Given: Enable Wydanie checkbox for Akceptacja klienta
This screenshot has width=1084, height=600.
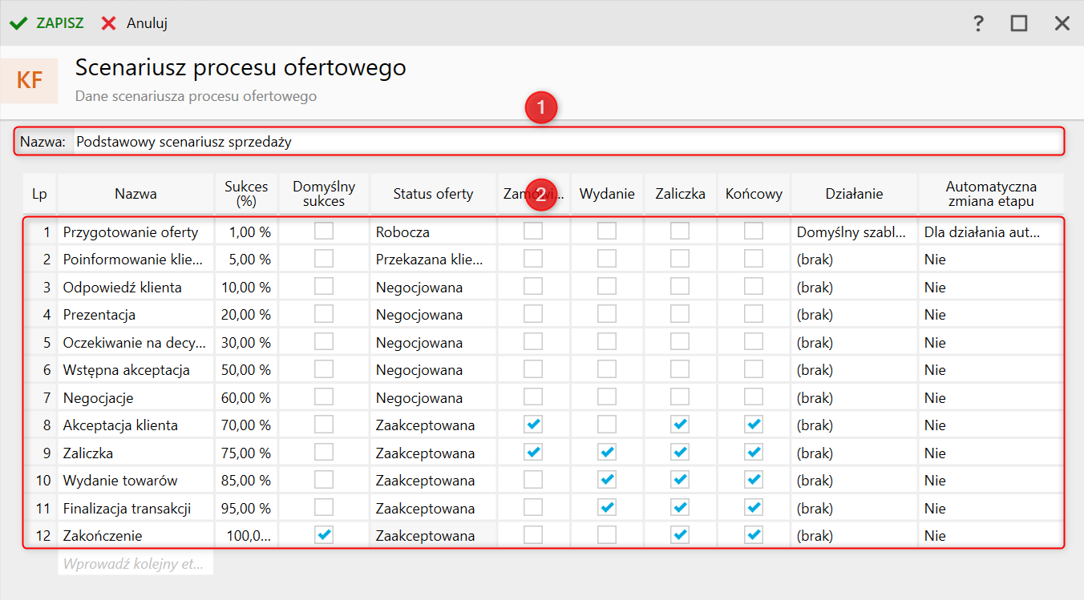Looking at the screenshot, I should (x=607, y=425).
